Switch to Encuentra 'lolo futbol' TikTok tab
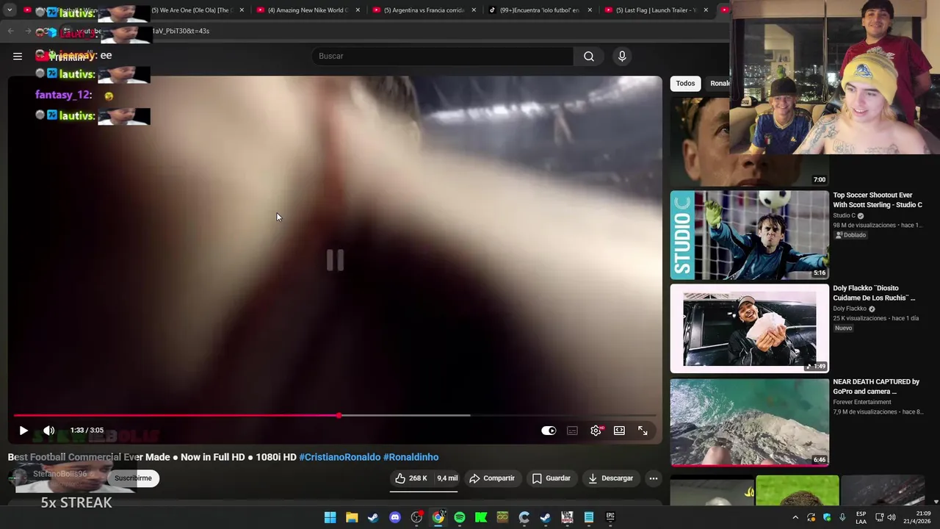940x529 pixels. click(539, 10)
